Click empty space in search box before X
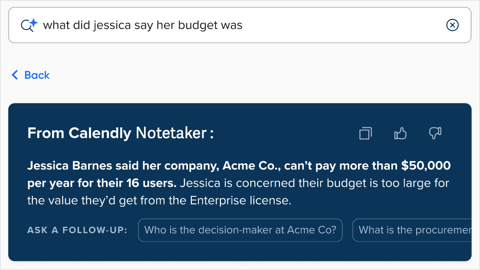 coord(343,25)
